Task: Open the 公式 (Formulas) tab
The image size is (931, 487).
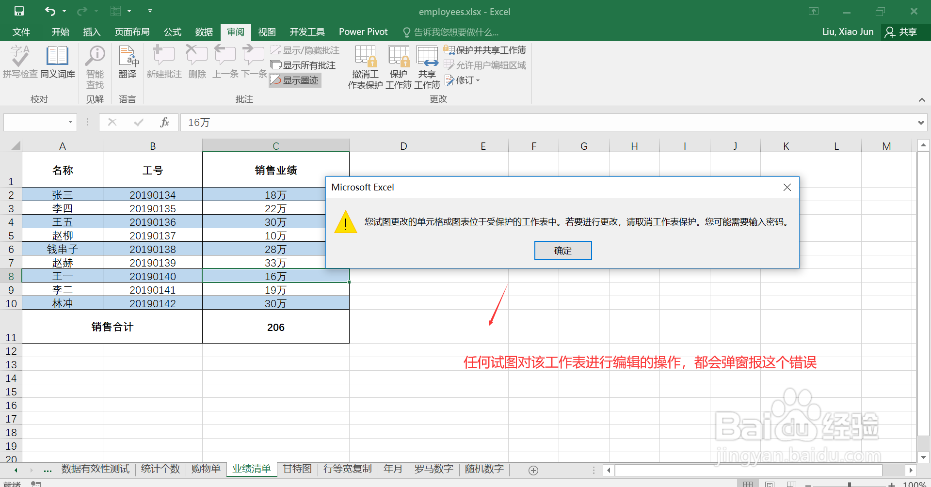Action: pyautogui.click(x=173, y=32)
